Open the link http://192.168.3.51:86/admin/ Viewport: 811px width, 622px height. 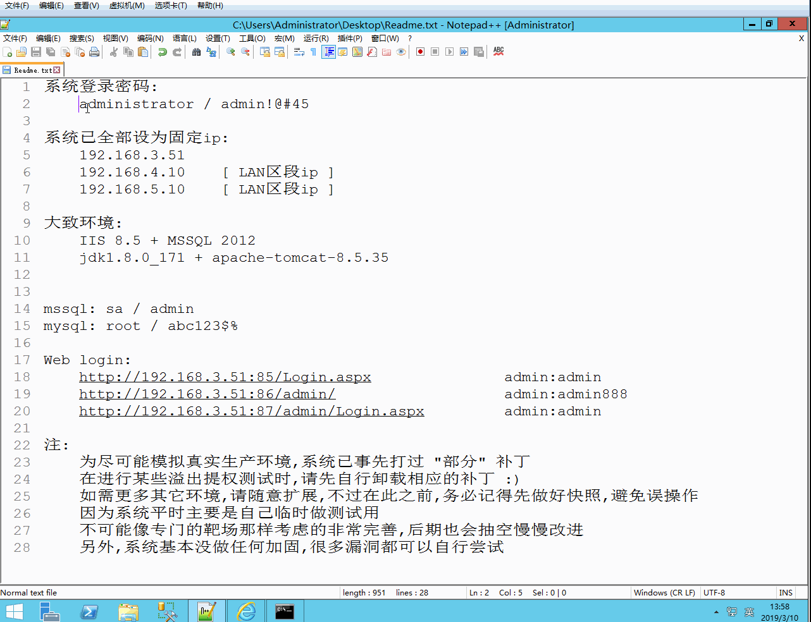[207, 394]
